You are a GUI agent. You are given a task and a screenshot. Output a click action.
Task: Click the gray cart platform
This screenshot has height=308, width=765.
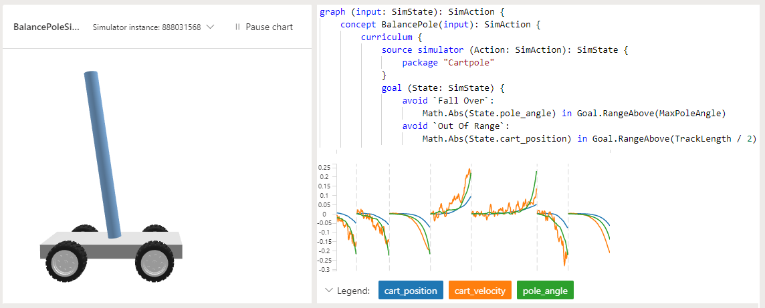(111, 244)
